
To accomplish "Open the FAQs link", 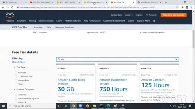I will 49,27.
